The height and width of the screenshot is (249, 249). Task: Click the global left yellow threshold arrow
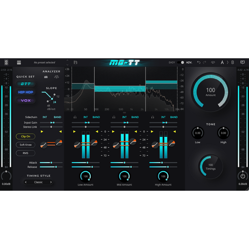point(42,131)
